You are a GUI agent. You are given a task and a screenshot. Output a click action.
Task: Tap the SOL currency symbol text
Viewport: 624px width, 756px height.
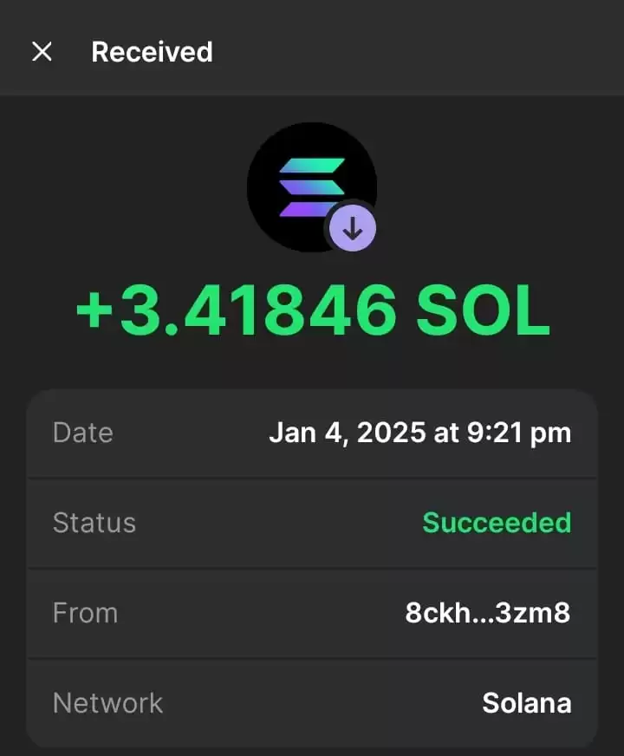(x=483, y=310)
